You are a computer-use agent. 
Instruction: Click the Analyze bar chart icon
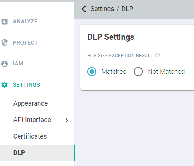pyautogui.click(x=5, y=22)
